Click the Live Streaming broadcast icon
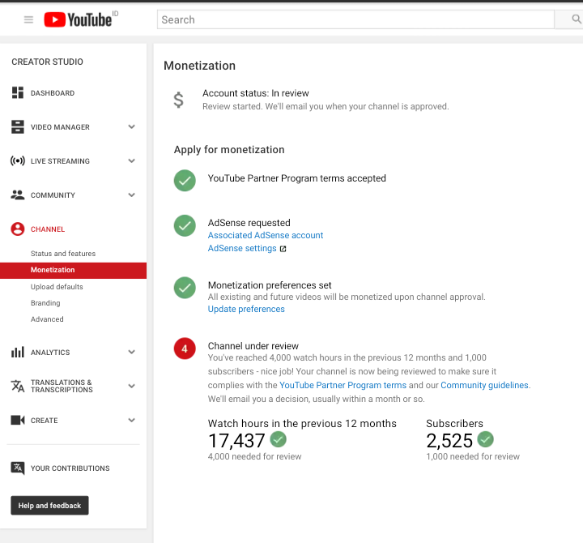Screen dimensions: 583x543 pyautogui.click(x=18, y=161)
